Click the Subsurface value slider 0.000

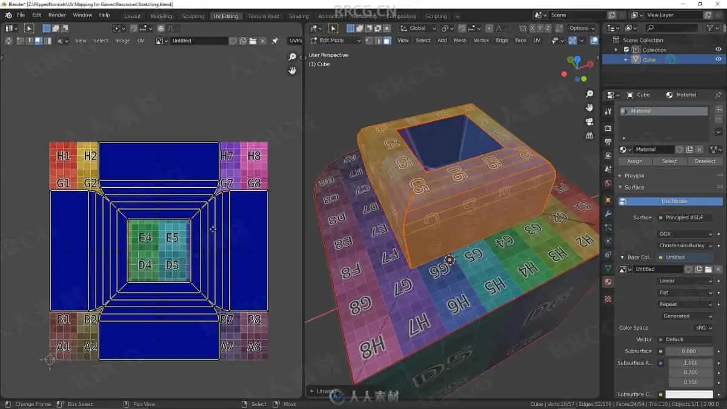689,351
